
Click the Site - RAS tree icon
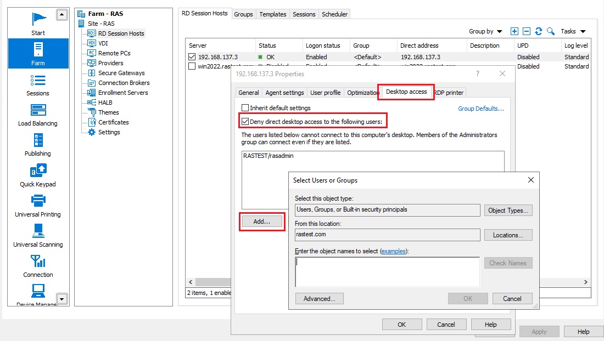[81, 24]
